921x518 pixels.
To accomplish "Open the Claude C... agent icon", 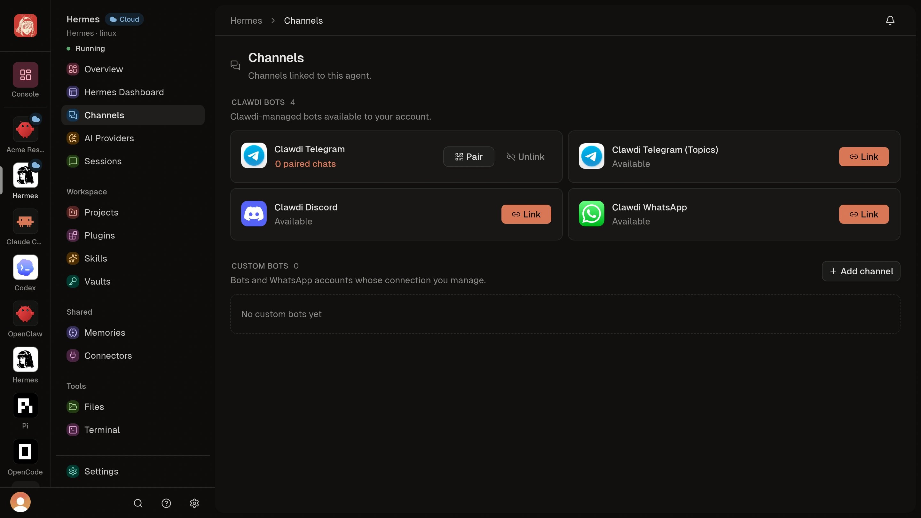I will [x=25, y=221].
